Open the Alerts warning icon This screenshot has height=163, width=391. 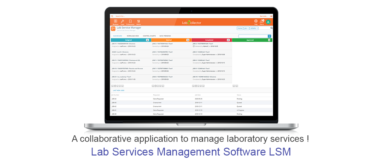click(262, 21)
